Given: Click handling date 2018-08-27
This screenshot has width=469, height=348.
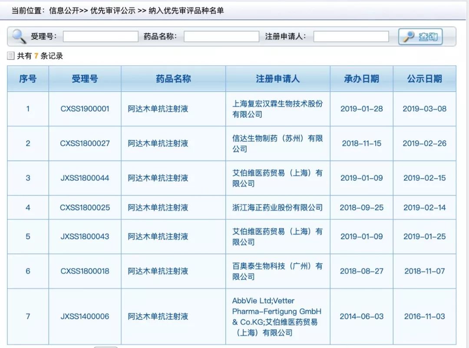Looking at the screenshot, I should (x=361, y=271).
